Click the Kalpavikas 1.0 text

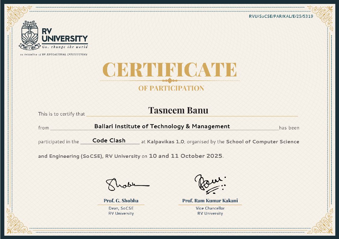[166, 142]
